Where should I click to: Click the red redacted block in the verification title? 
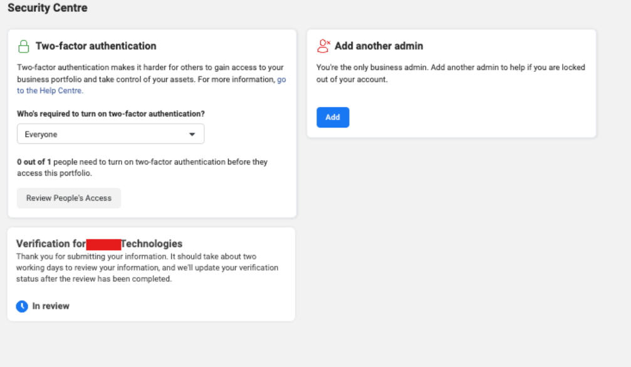coord(103,244)
